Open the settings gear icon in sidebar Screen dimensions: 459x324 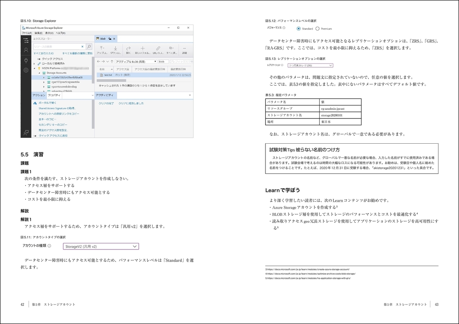tap(26, 70)
